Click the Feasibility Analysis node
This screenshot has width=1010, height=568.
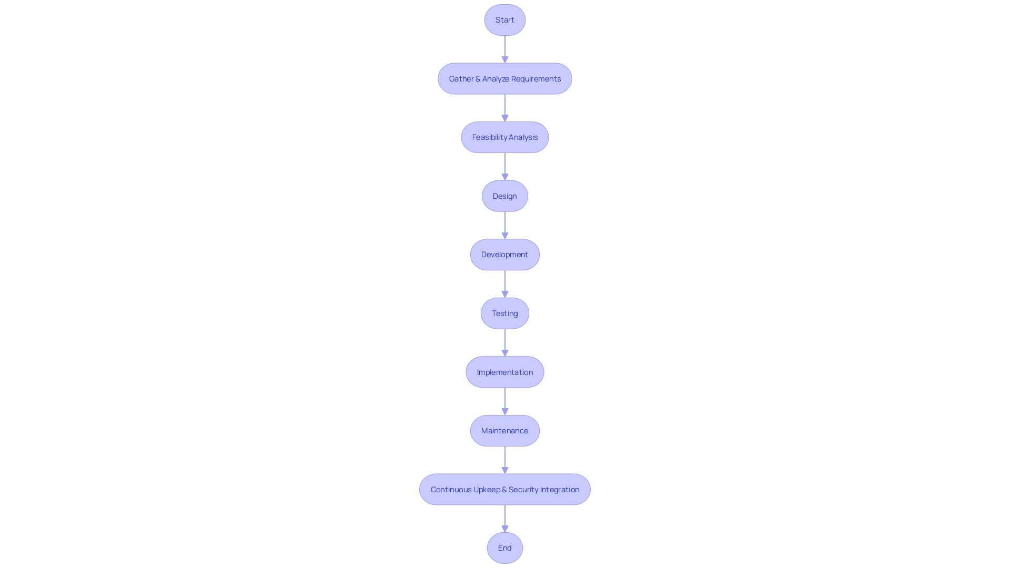click(504, 137)
